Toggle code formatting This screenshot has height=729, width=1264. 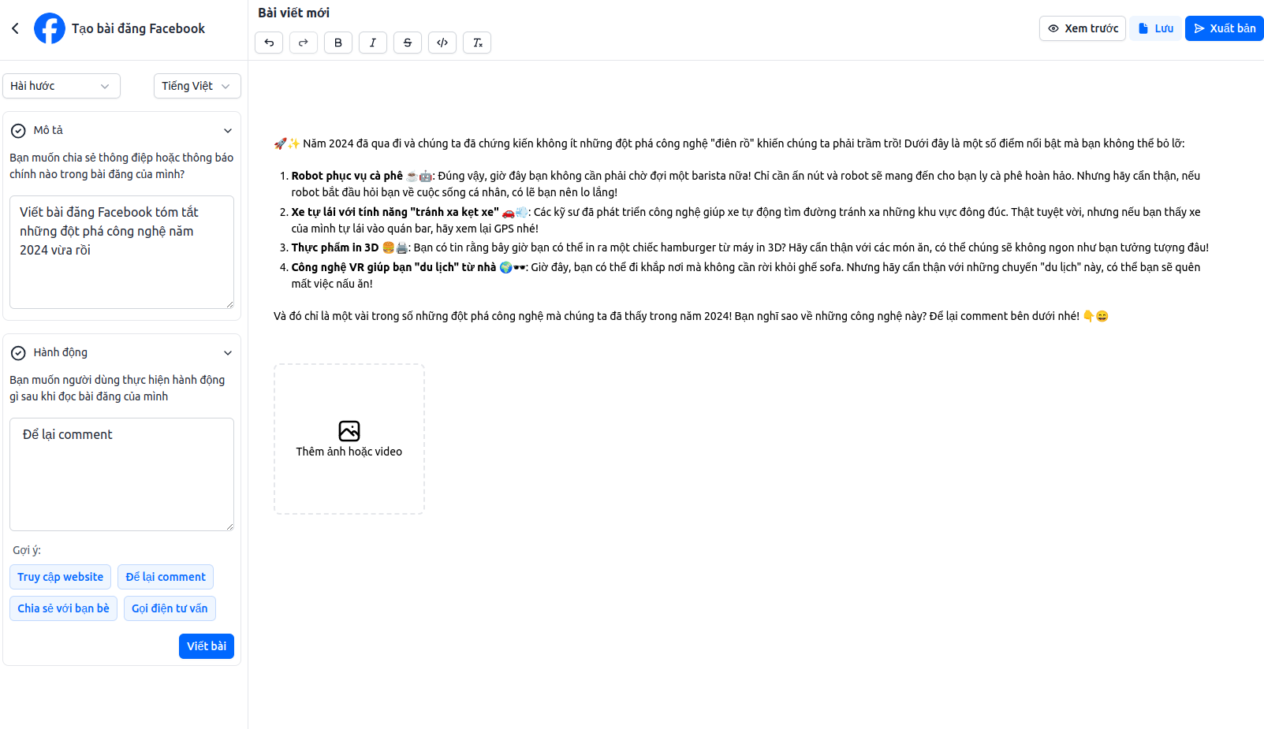point(442,43)
